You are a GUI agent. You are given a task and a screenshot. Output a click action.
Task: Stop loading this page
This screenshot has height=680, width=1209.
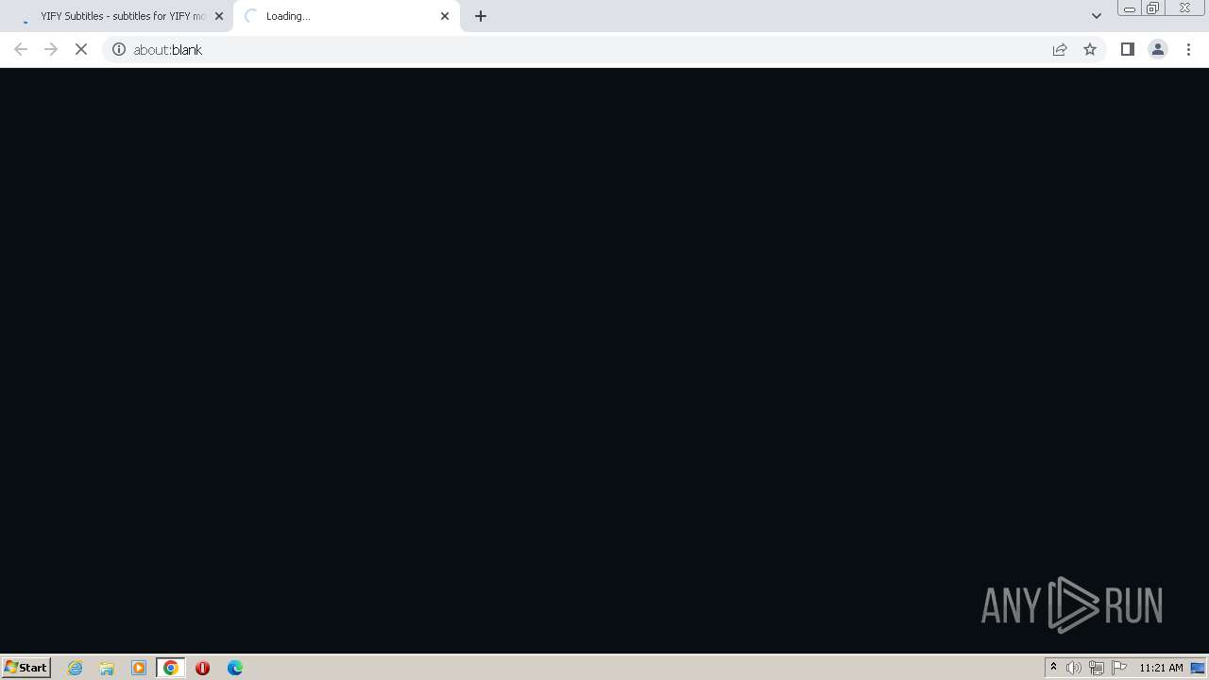point(81,49)
